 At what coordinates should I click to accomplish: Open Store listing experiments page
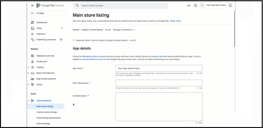click(x=48, y=118)
